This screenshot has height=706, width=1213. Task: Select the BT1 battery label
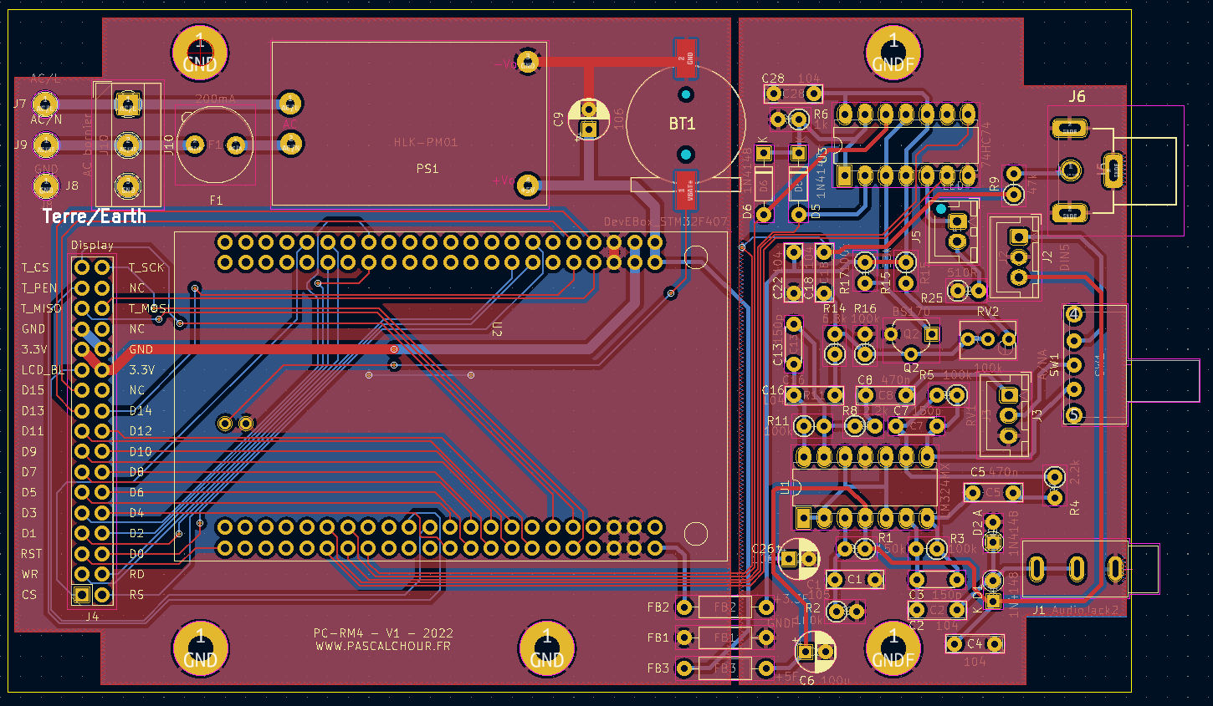[x=682, y=124]
